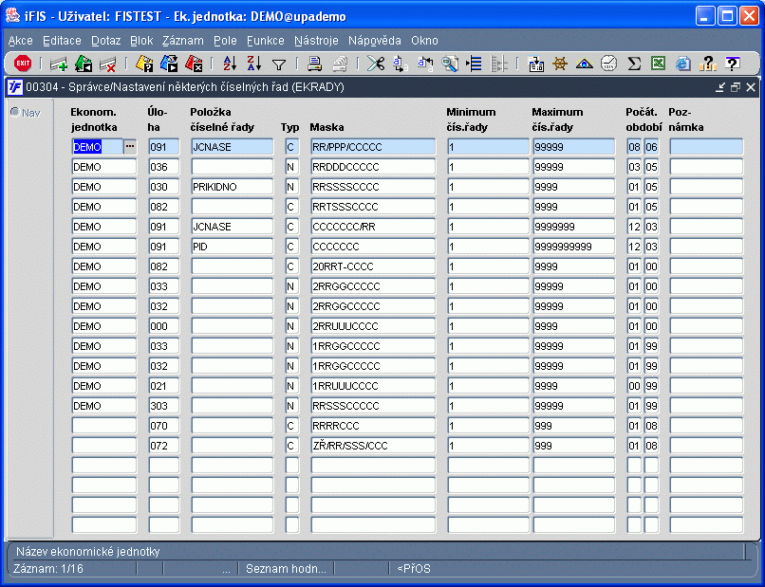Click the delete record icon with red X

pos(108,64)
